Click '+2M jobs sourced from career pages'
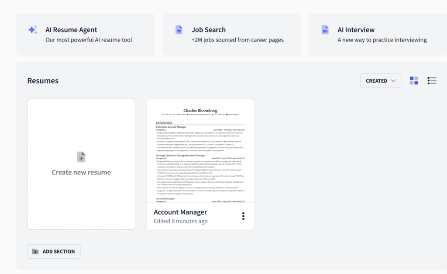Viewport: 447px width, 274px height. [237, 40]
